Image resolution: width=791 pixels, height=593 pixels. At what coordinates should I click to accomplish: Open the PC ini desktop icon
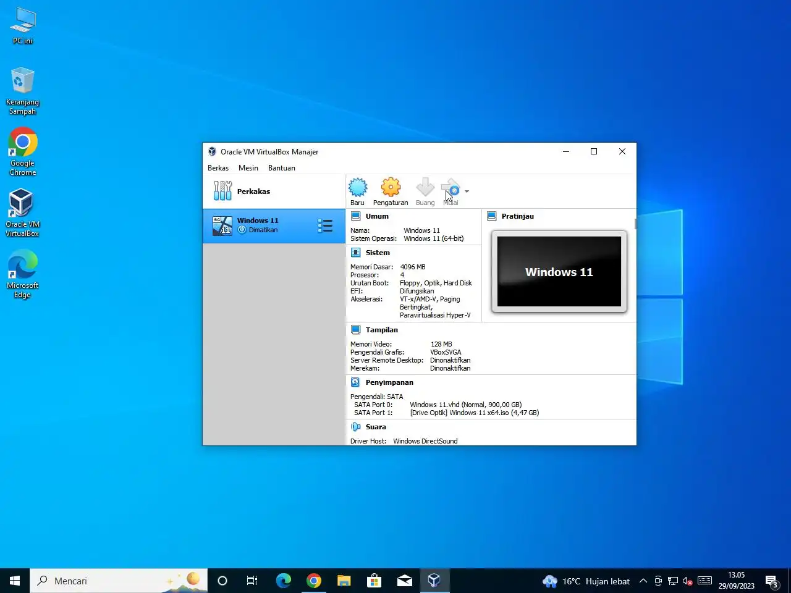pos(23,26)
